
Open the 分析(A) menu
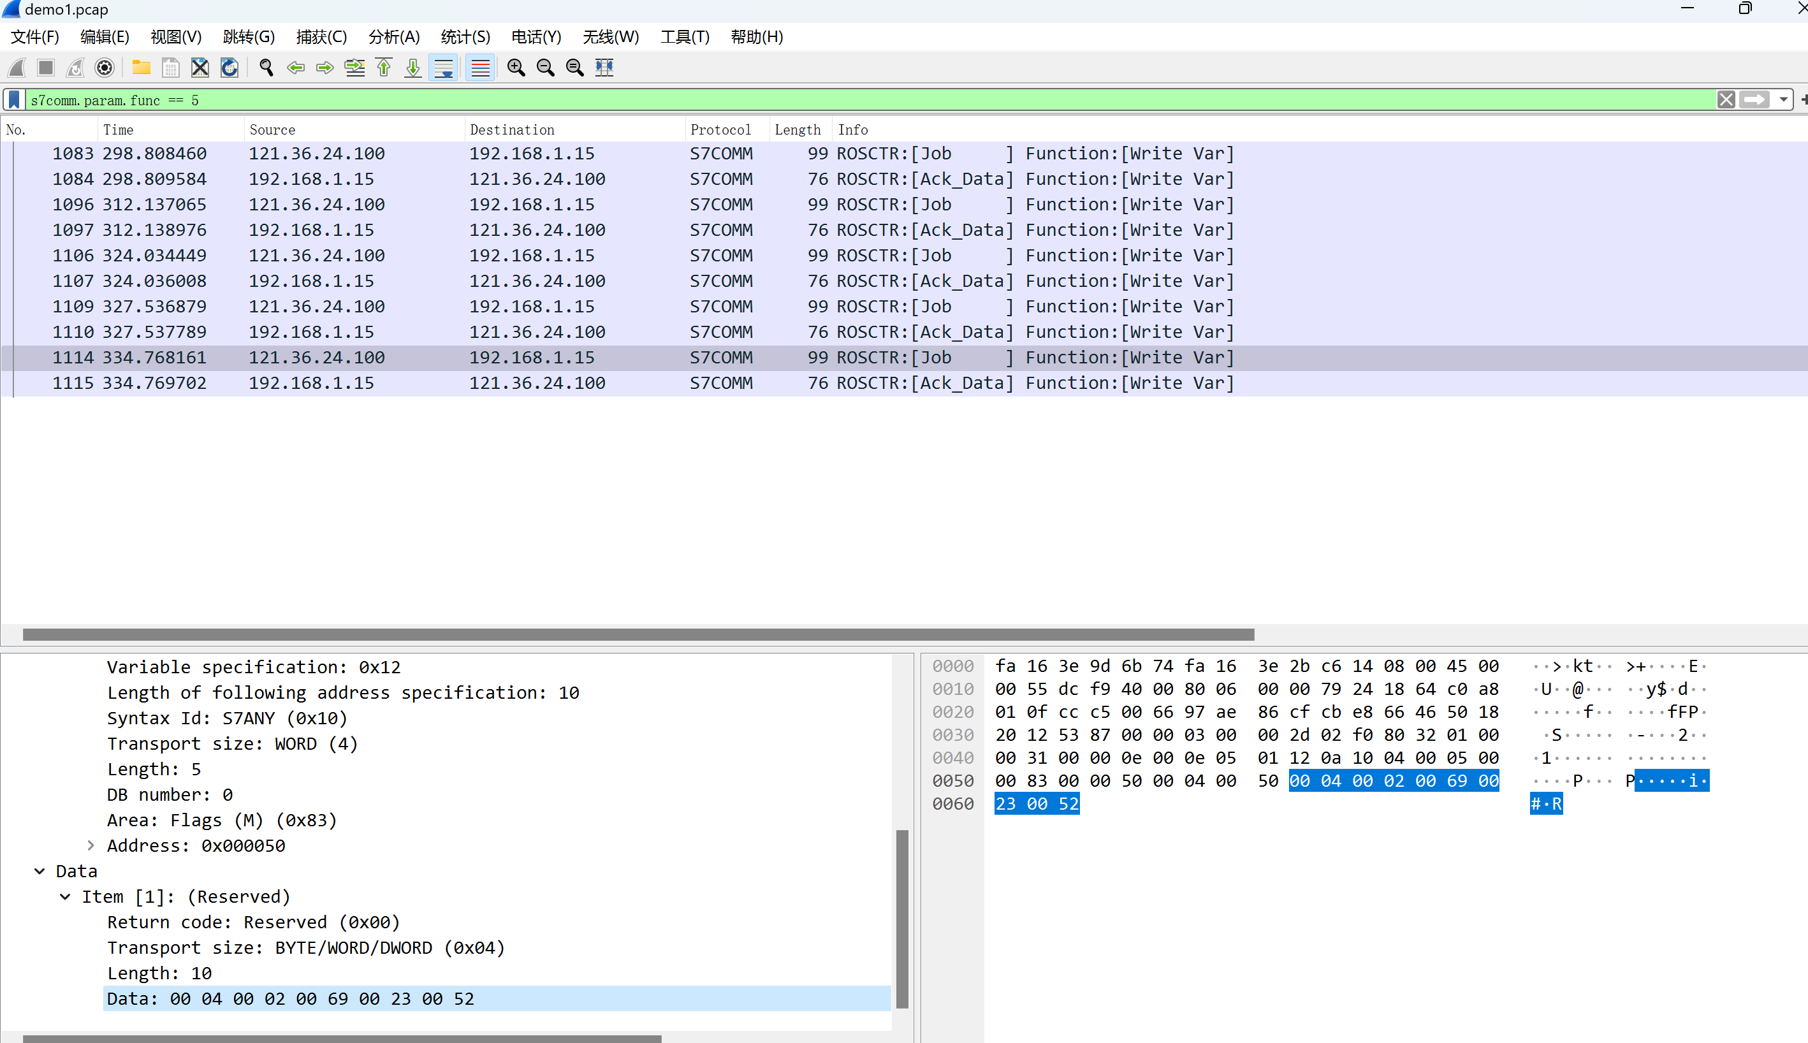click(393, 36)
